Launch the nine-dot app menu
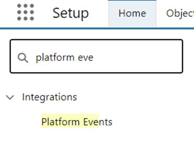Screen dimensions: 194x147 26,12
